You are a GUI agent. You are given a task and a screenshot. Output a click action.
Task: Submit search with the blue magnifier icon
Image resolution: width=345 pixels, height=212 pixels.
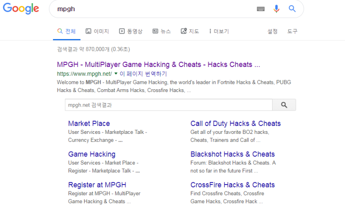[x=292, y=8]
